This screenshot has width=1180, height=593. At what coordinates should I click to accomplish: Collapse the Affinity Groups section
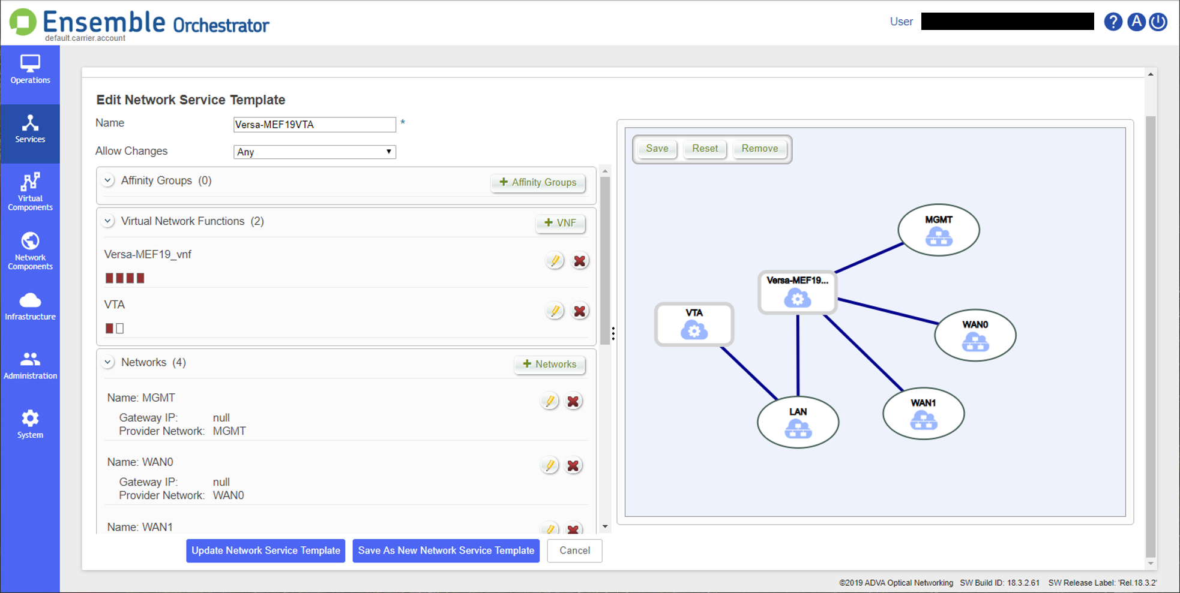(108, 180)
